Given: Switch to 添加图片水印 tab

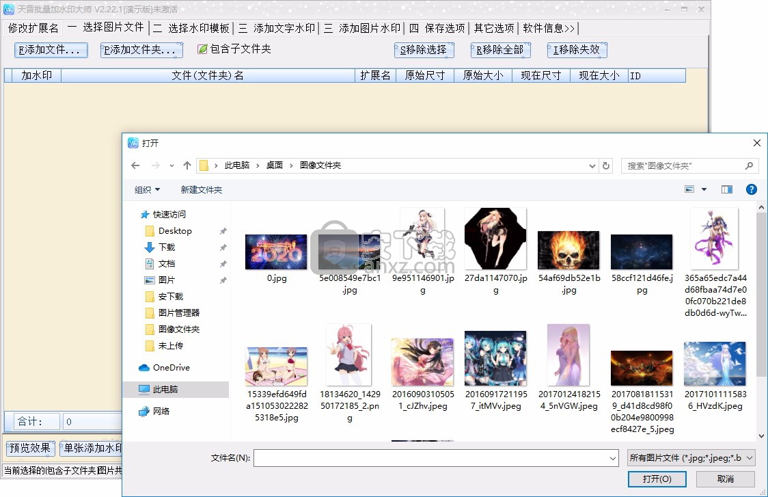Looking at the screenshot, I should pos(362,29).
